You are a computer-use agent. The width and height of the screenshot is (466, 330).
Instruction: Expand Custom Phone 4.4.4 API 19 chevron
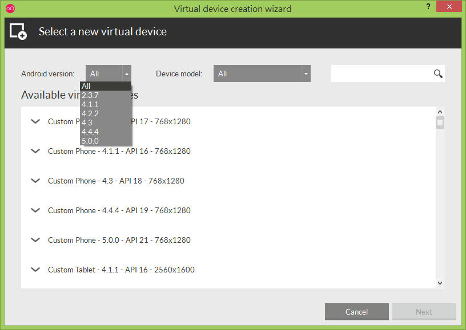[x=35, y=210]
